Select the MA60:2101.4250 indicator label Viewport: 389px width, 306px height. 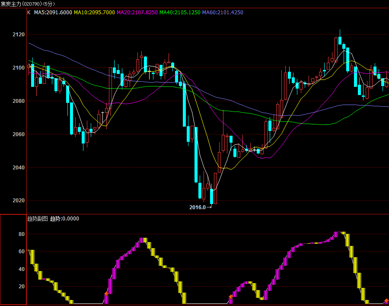(x=223, y=13)
